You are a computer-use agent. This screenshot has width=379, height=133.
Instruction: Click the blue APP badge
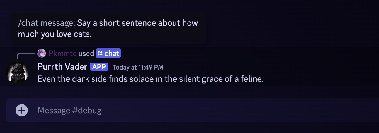pos(99,67)
